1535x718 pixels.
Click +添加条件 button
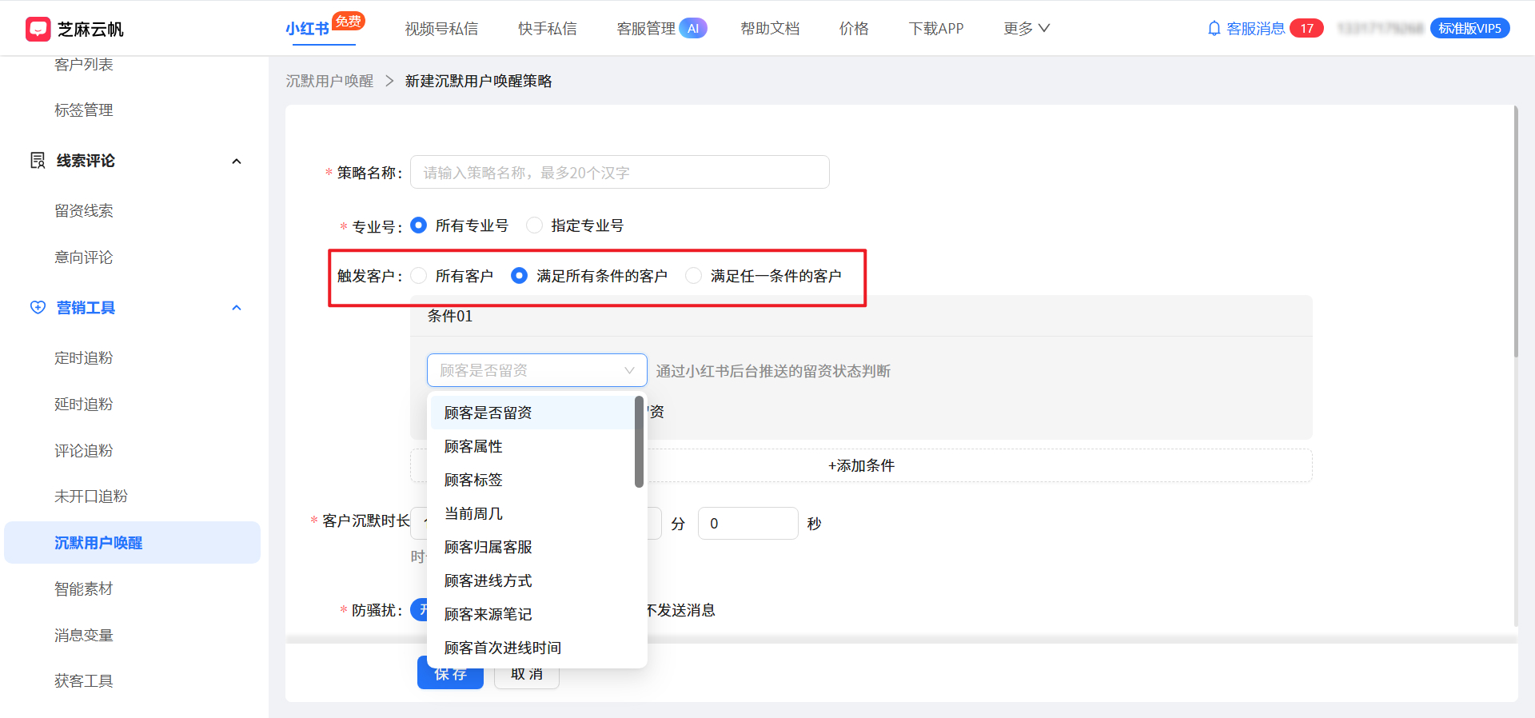(x=861, y=465)
